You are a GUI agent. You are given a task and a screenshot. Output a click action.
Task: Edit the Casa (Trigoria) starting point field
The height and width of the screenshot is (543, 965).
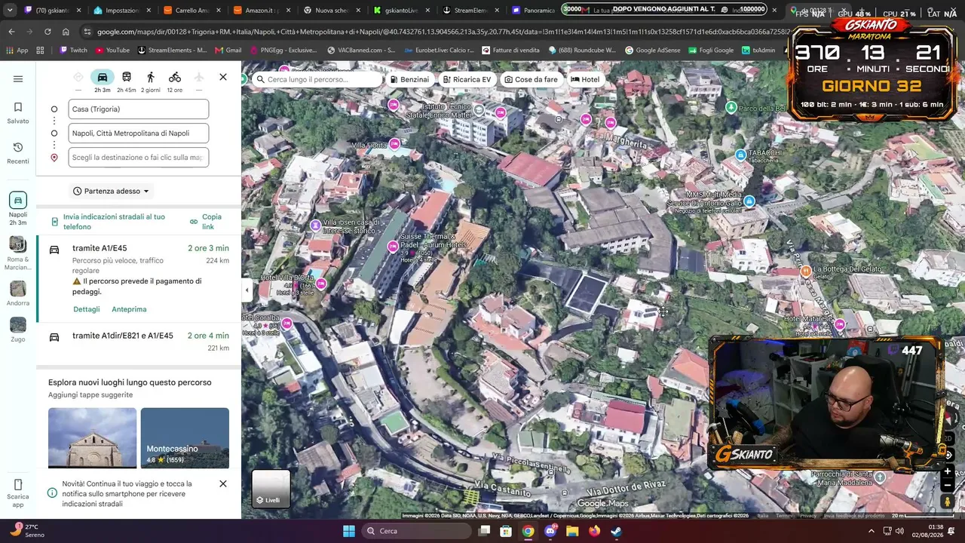pos(139,109)
